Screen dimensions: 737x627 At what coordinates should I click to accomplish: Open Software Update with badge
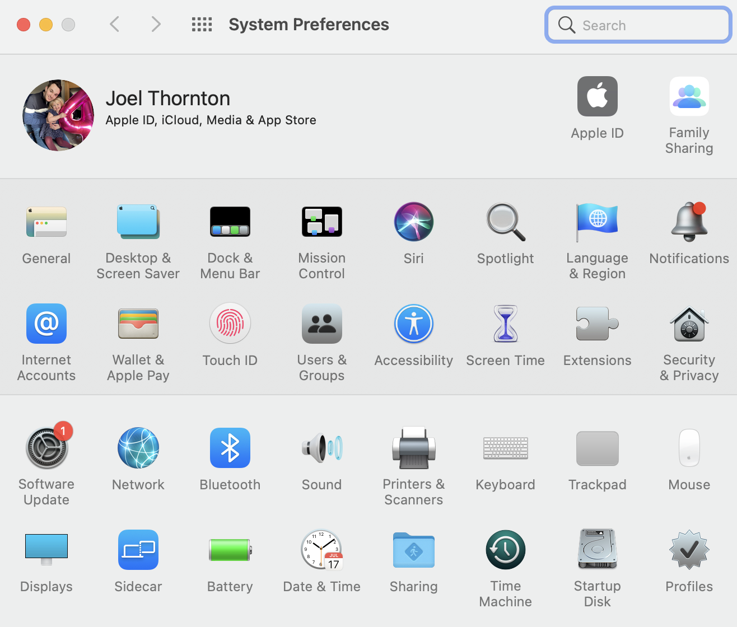pos(48,447)
